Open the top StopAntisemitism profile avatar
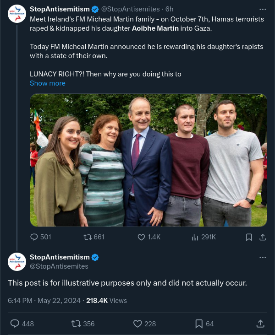The width and height of the screenshot is (275, 335). tap(17, 14)
